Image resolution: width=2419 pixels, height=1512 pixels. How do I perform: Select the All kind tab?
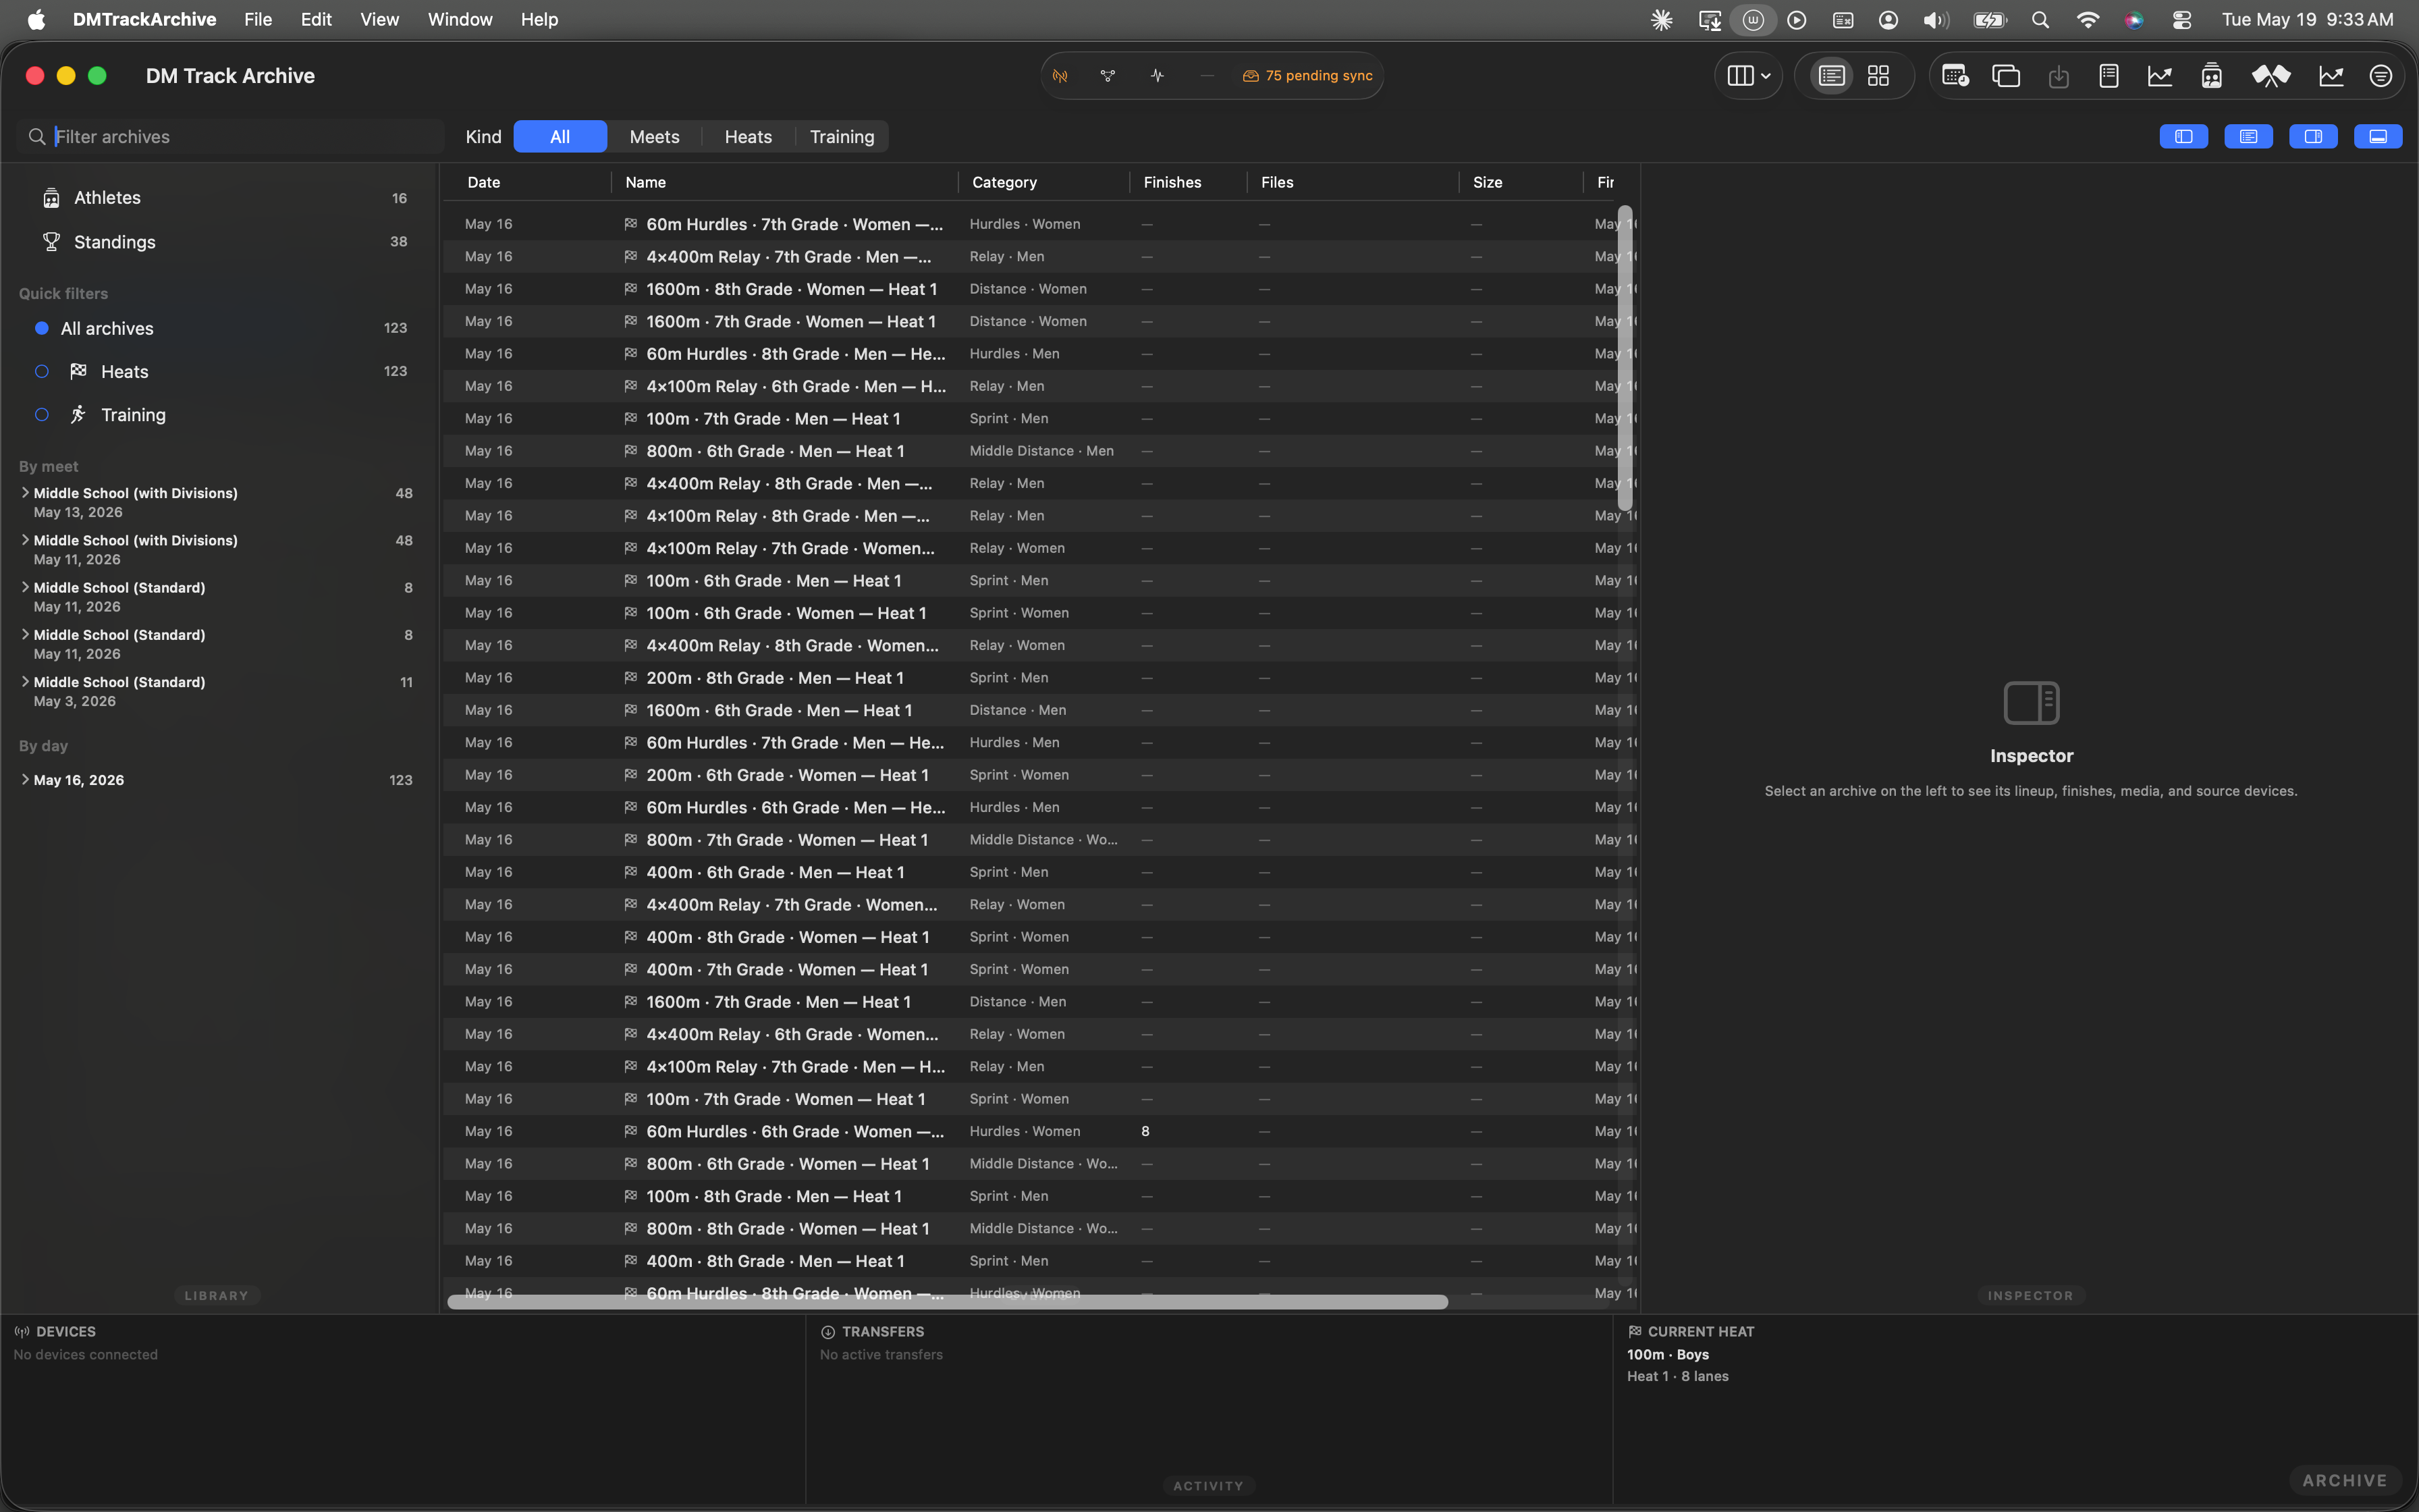(x=560, y=137)
